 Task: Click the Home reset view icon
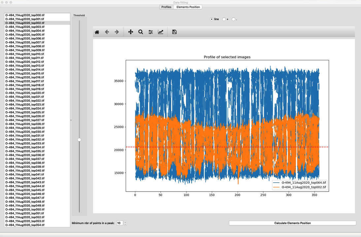point(97,32)
